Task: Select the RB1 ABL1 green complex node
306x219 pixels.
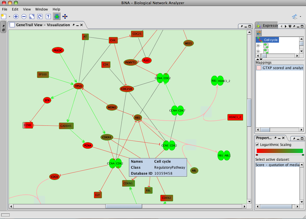Action: tap(224, 155)
